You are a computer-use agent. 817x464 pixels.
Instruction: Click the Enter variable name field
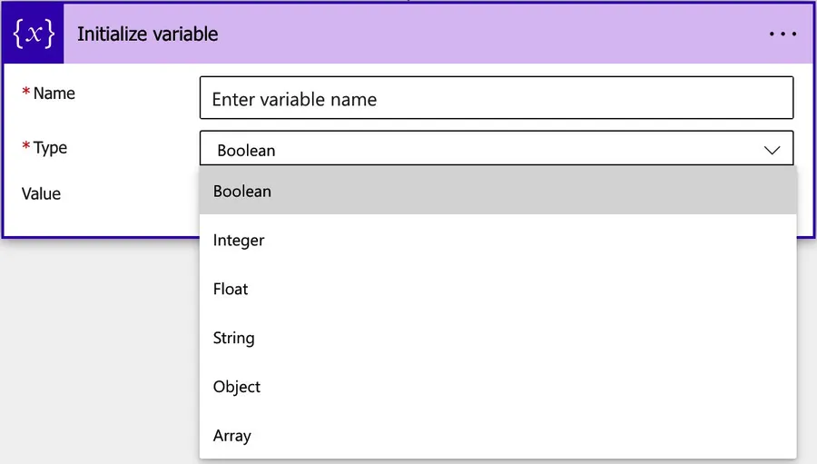pyautogui.click(x=496, y=98)
